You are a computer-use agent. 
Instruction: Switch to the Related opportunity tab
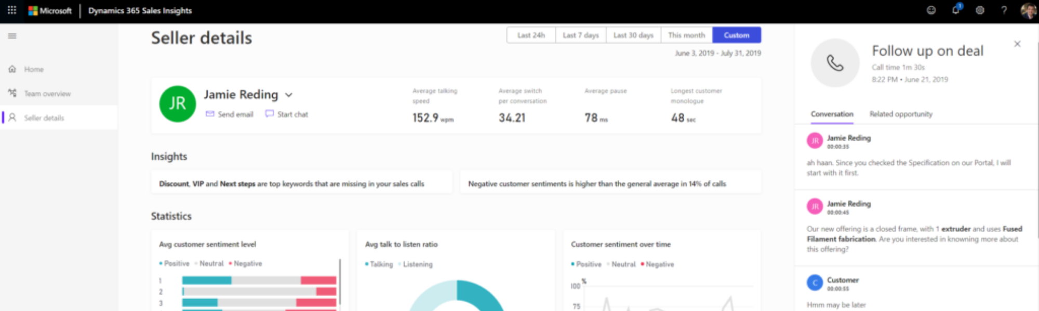(901, 114)
